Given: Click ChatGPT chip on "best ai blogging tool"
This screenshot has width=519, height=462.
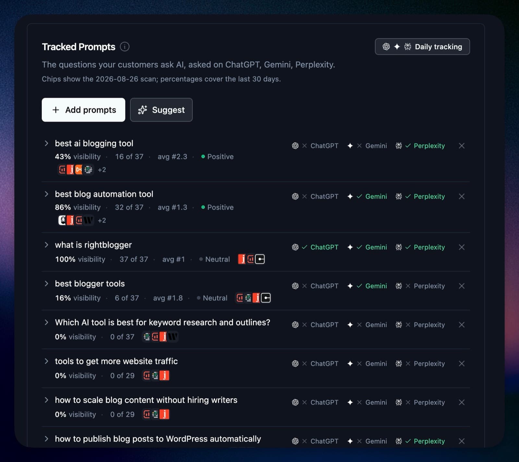Looking at the screenshot, I should (315, 146).
